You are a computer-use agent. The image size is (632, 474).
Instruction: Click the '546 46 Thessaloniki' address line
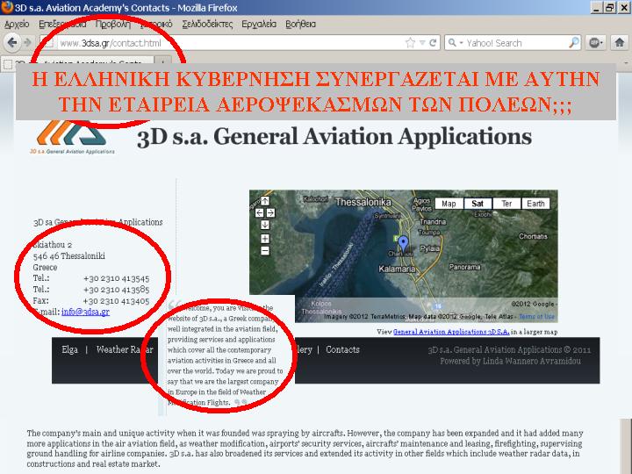(x=69, y=256)
